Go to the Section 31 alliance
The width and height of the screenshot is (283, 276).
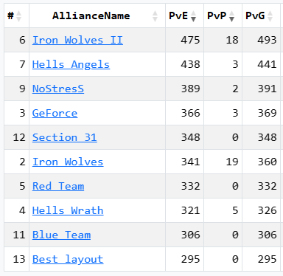click(65, 137)
